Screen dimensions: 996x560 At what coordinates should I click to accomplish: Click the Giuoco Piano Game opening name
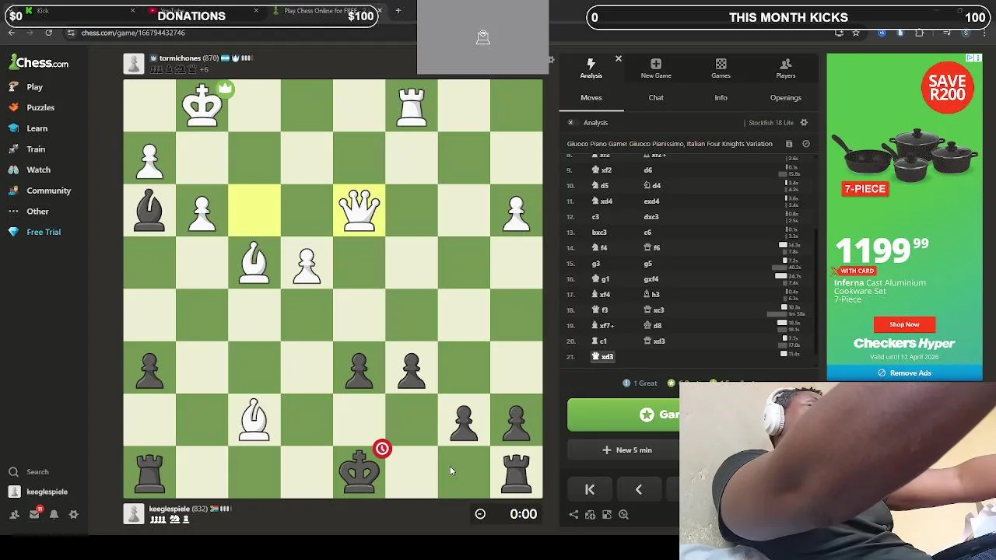669,144
